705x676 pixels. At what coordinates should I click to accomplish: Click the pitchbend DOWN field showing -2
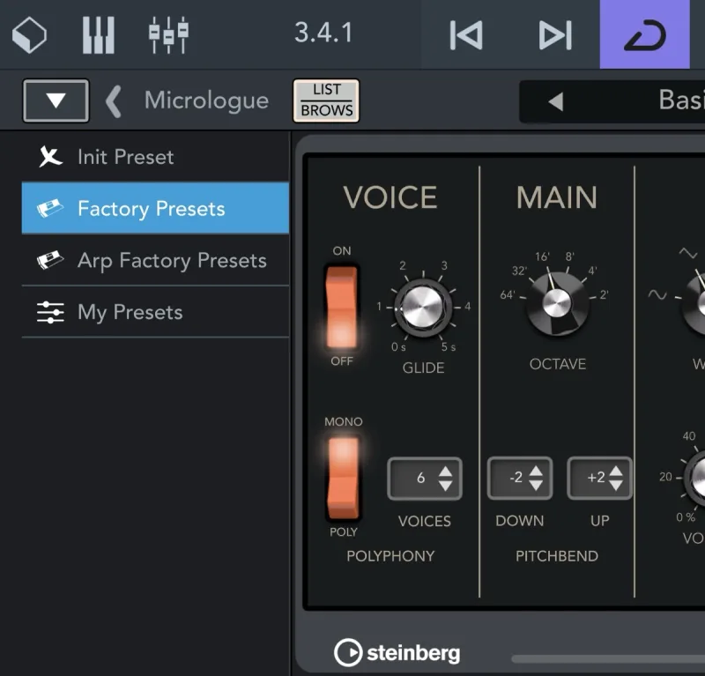[520, 478]
